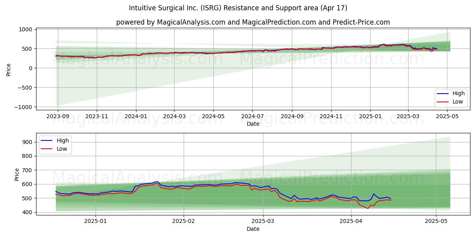
Task: Click the 'Price' y-axis label of top chart
Action: click(x=9, y=69)
